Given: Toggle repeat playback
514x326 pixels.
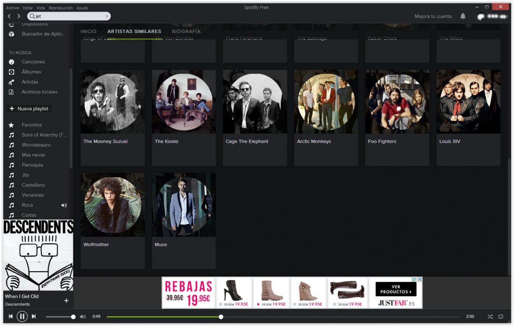Looking at the screenshot, I should [x=501, y=317].
